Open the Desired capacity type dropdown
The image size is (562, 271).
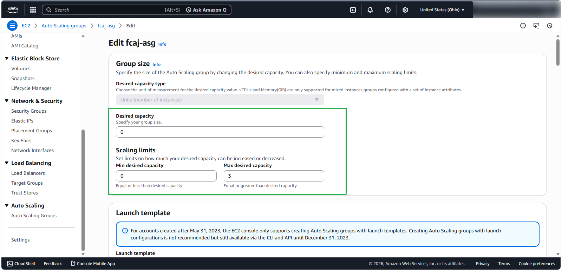pyautogui.click(x=220, y=100)
